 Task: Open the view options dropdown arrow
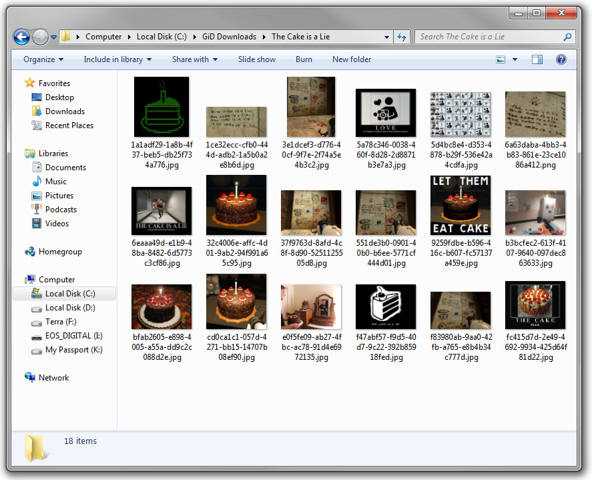click(515, 59)
